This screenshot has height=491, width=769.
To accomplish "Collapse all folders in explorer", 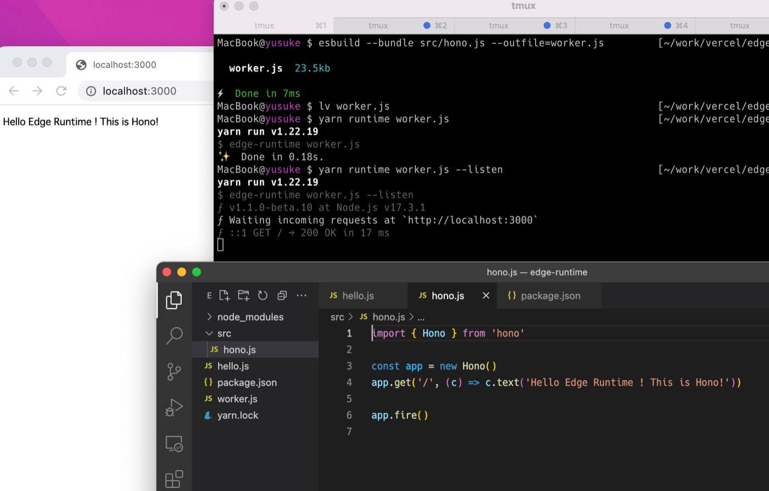I will tap(282, 295).
